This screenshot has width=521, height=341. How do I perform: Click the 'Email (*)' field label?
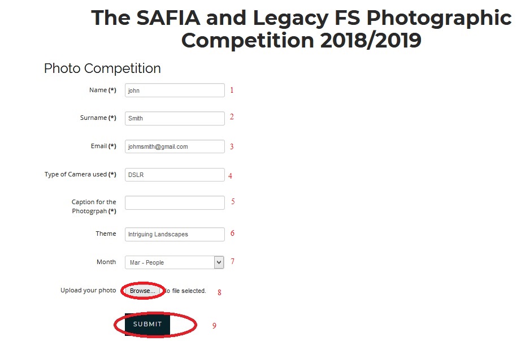tap(103, 146)
